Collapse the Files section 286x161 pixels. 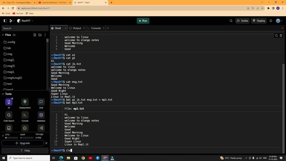point(3,35)
